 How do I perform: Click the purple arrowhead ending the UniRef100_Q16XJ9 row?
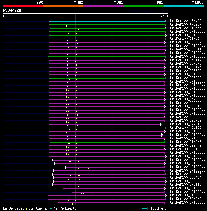(x=166, y=196)
